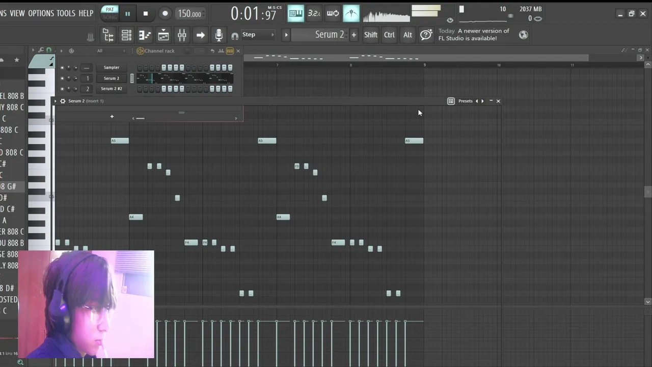Image resolution: width=652 pixels, height=367 pixels.
Task: Select the next preset arrow
Action: pos(482,101)
